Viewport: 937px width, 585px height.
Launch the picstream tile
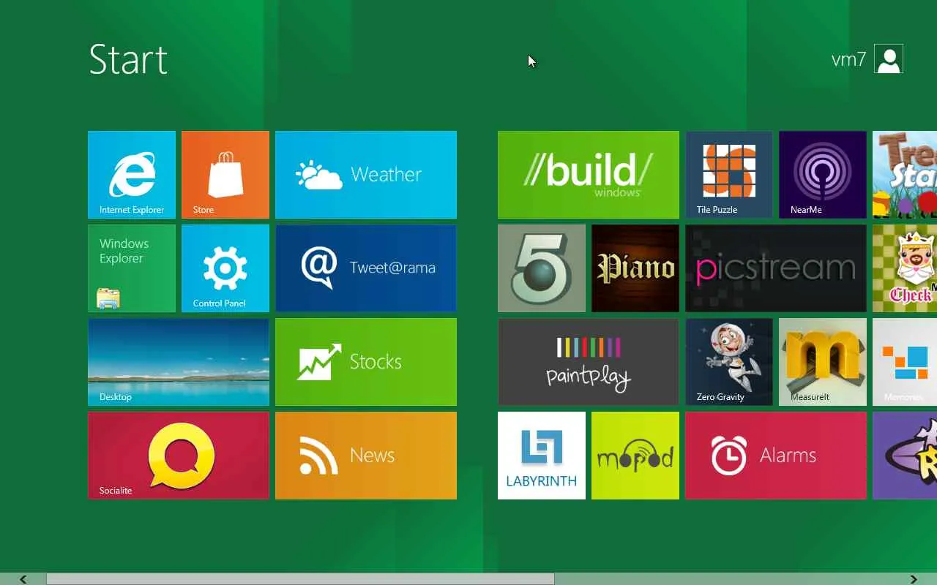[x=776, y=268]
